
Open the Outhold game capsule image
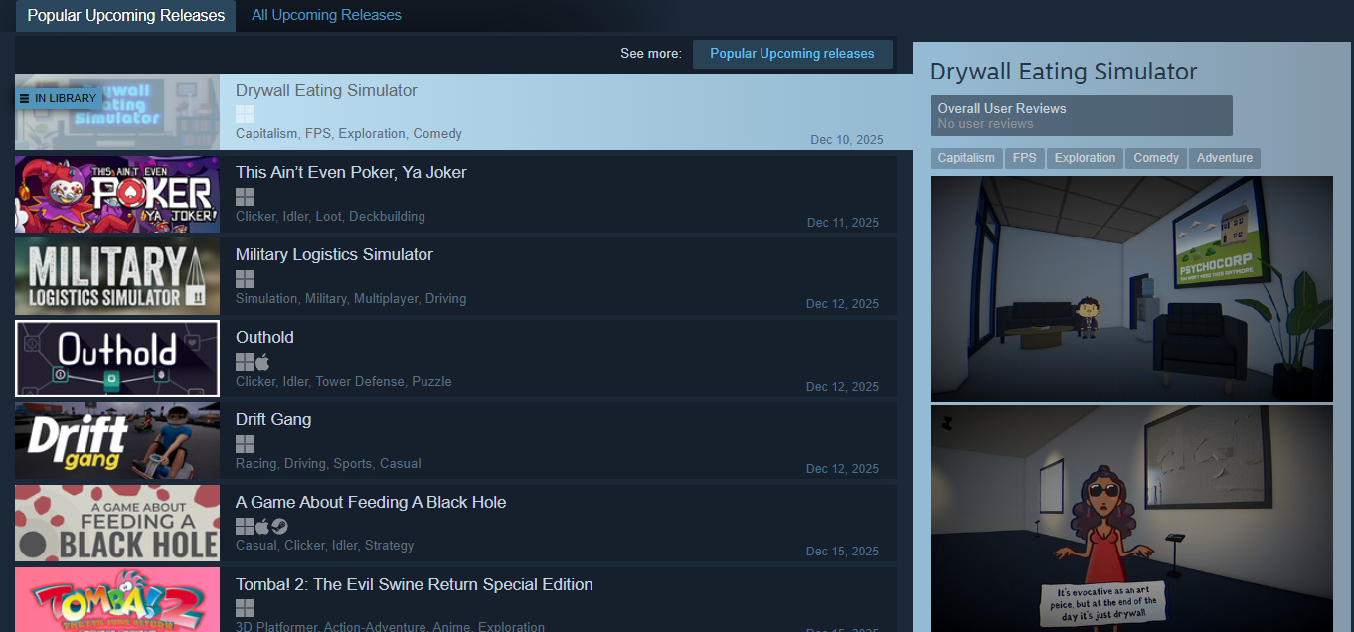tap(117, 358)
